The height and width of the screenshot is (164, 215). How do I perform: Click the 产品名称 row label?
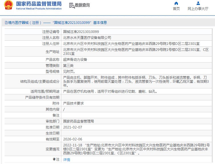tap(52, 60)
